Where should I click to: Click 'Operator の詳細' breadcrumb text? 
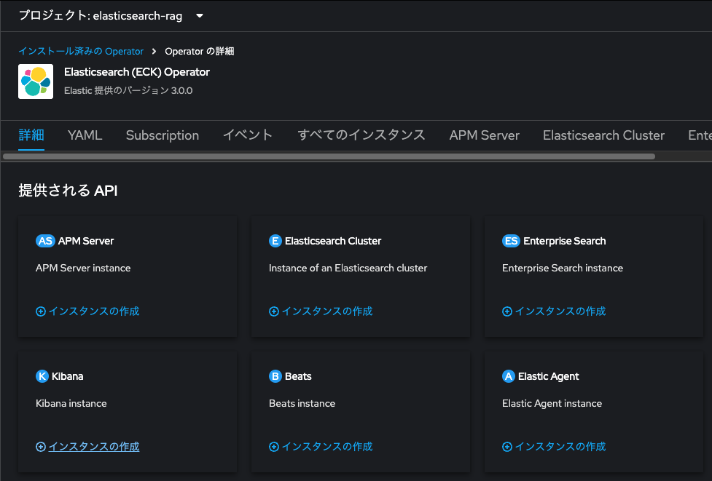[200, 51]
